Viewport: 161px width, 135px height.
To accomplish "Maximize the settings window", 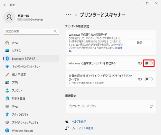I will 147,3.
